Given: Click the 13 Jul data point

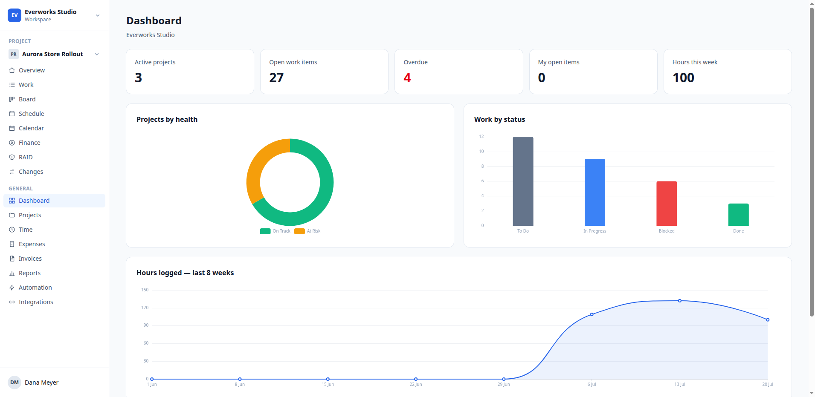Looking at the screenshot, I should (680, 301).
